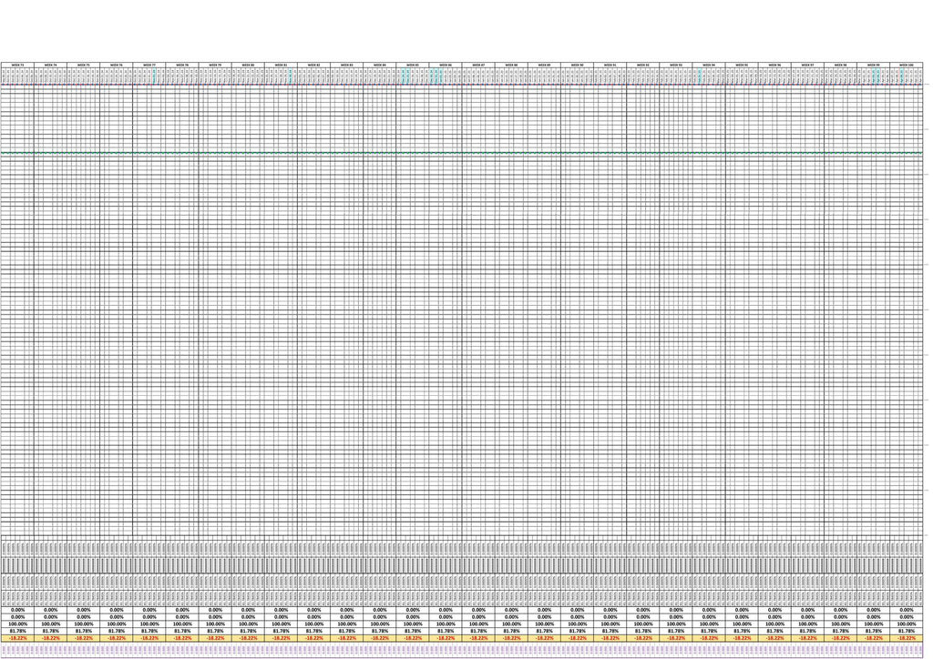Click the 81.78% cell under WEEK 80
The image size is (933, 659).
click(x=248, y=631)
